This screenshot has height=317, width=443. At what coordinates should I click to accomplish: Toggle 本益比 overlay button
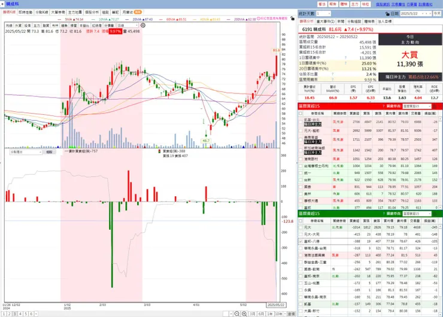pyautogui.click(x=84, y=25)
